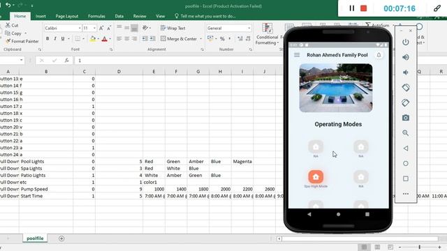Tap the Spa High Mode orange button
Image resolution: width=447 pixels, height=251 pixels.
click(x=316, y=177)
